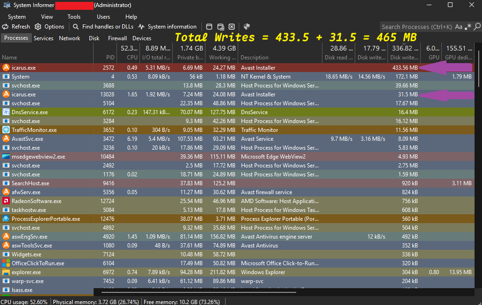Toggle case-sensitive search (Aa) option

tap(459, 27)
